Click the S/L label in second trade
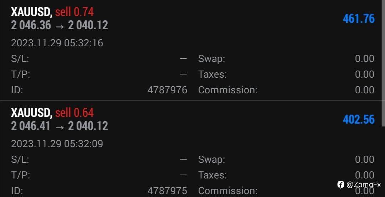The image size is (385, 197). point(20,160)
